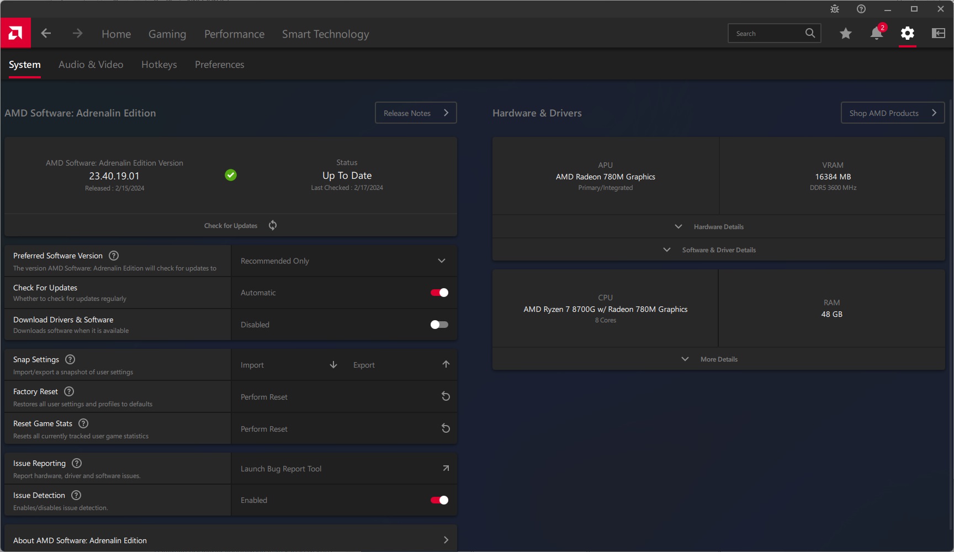Click the 48 GB RAM value
The width and height of the screenshot is (954, 552).
(831, 314)
